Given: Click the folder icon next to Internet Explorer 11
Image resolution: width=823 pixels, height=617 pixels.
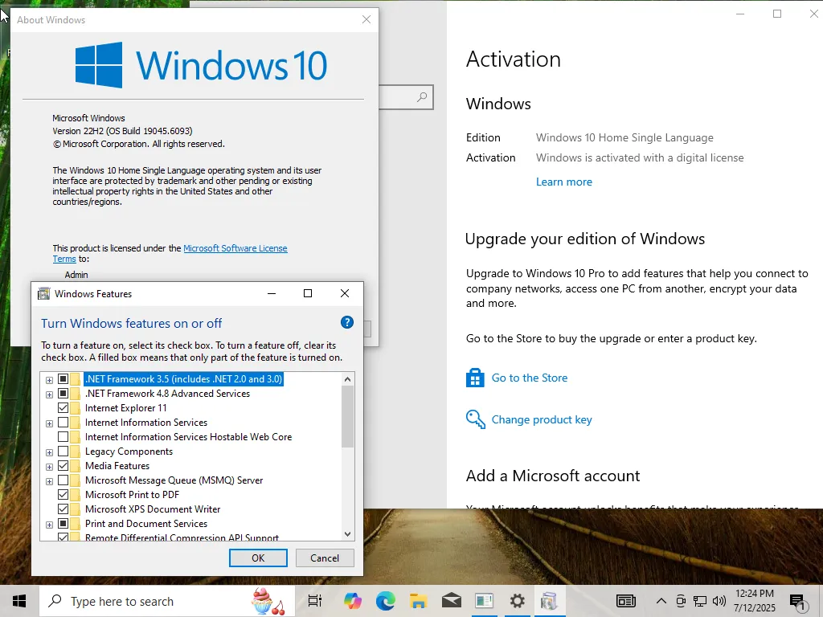Looking at the screenshot, I should point(75,408).
